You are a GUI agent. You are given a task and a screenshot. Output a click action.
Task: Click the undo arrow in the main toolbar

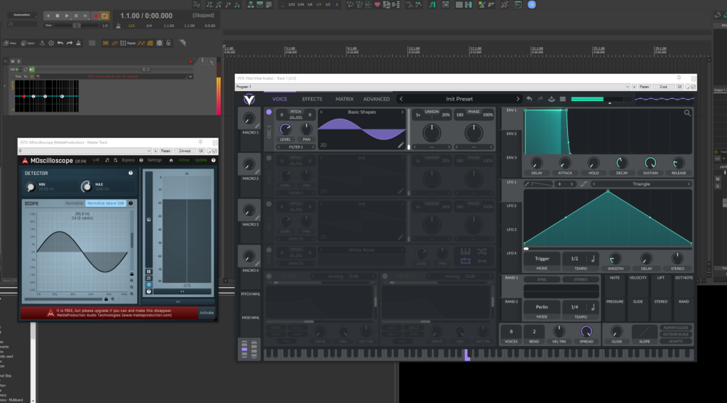point(60,43)
